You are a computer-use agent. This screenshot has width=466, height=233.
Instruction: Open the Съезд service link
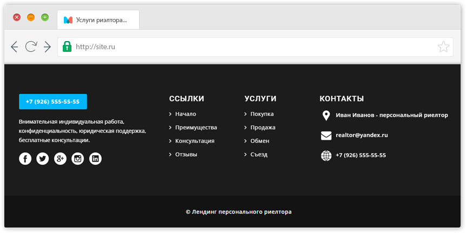tap(259, 155)
